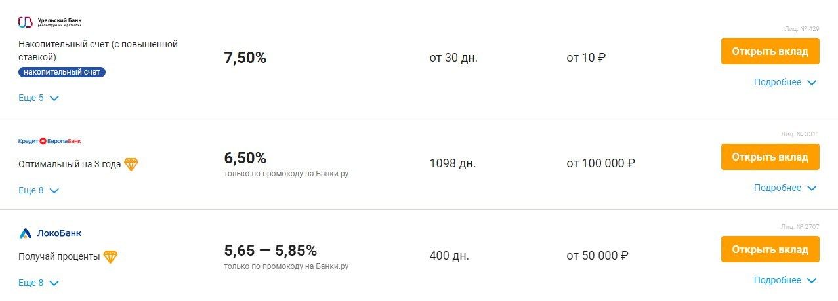
Task: Click the накопительный счет blue tag
Action: click(62, 72)
